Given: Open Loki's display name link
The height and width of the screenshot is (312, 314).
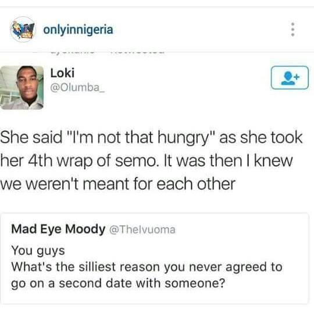Looking at the screenshot, I should coord(62,73).
